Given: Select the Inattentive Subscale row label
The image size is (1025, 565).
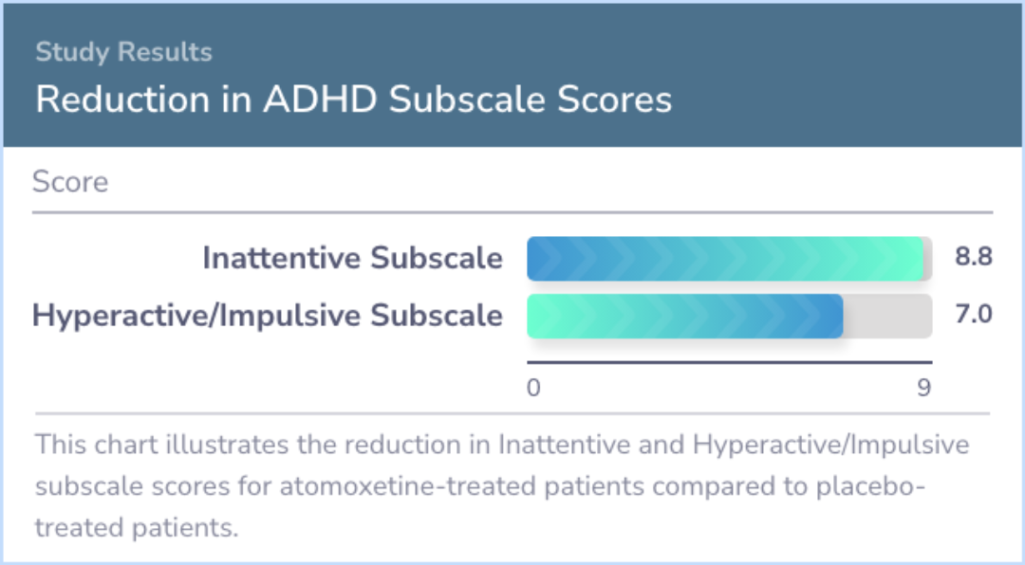Looking at the screenshot, I should 352,258.
